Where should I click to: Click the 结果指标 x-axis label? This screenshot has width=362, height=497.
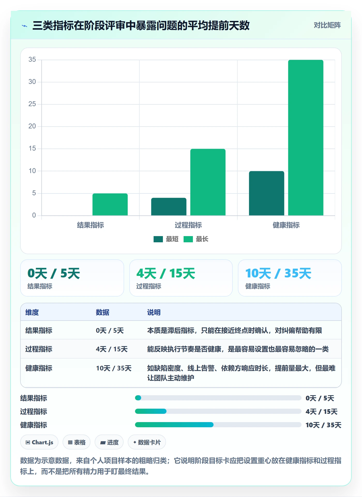(x=90, y=225)
